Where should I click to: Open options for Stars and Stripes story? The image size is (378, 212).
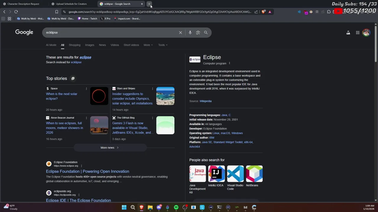click(x=152, y=89)
